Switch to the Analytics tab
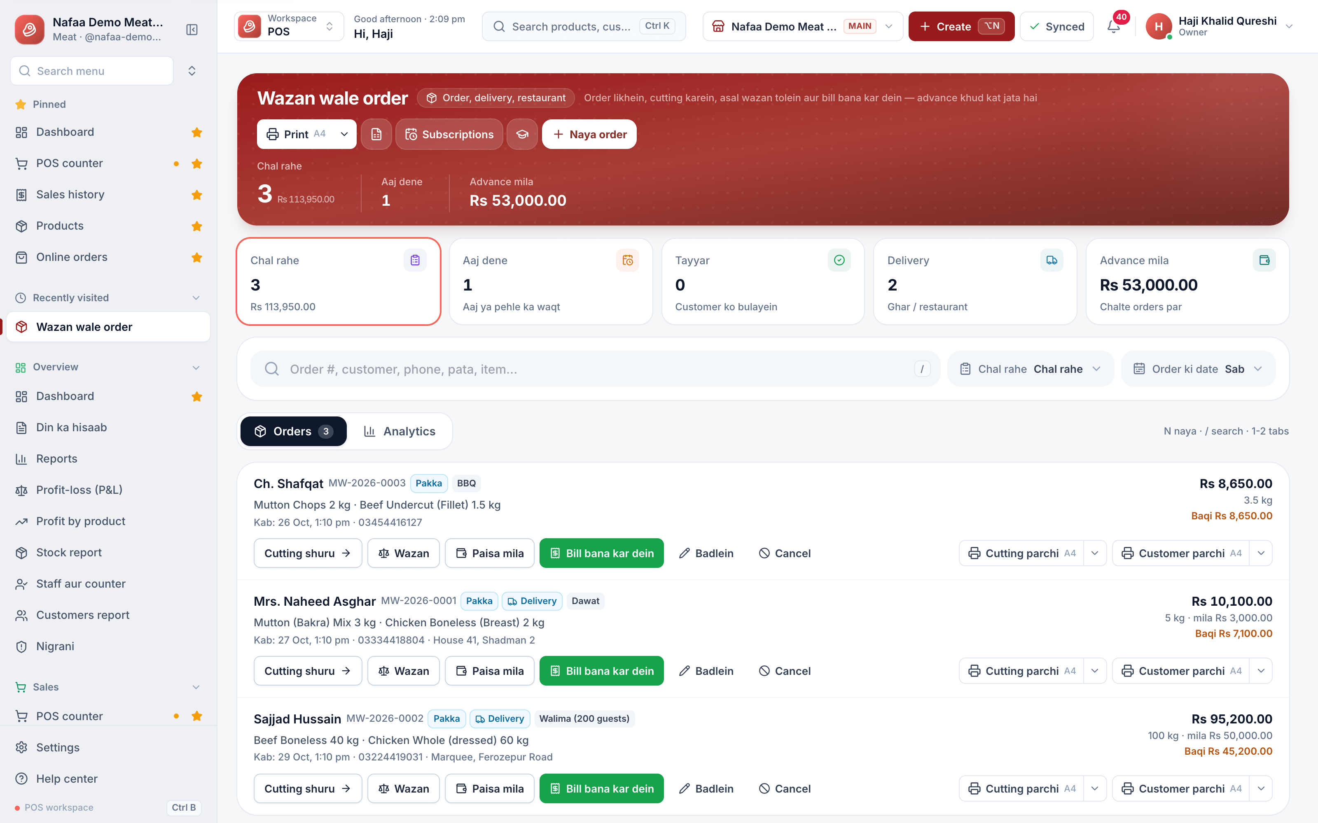 click(x=399, y=431)
